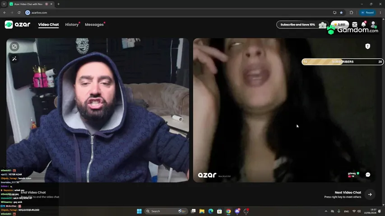Image resolution: width=385 pixels, height=216 pixels.
Task: Open OBS Studio from taskbar
Action: 246,211
